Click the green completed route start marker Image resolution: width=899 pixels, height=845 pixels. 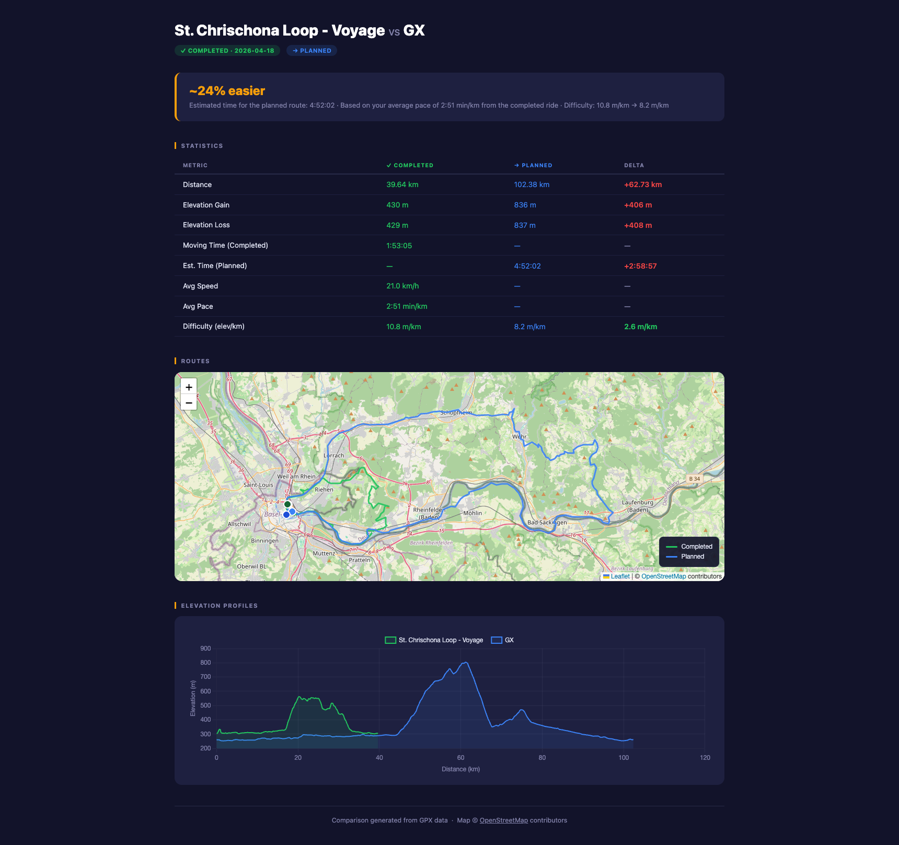tap(287, 504)
